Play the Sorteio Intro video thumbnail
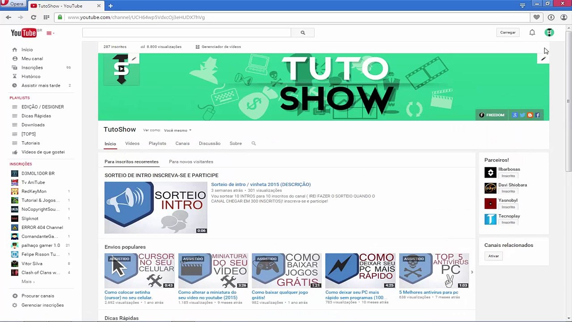The height and width of the screenshot is (322, 572). (156, 208)
